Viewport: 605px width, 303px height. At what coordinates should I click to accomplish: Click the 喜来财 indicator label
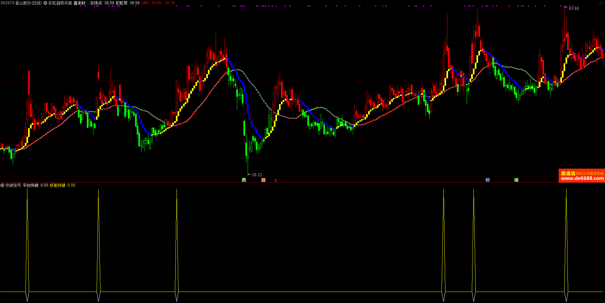(x=80, y=3)
